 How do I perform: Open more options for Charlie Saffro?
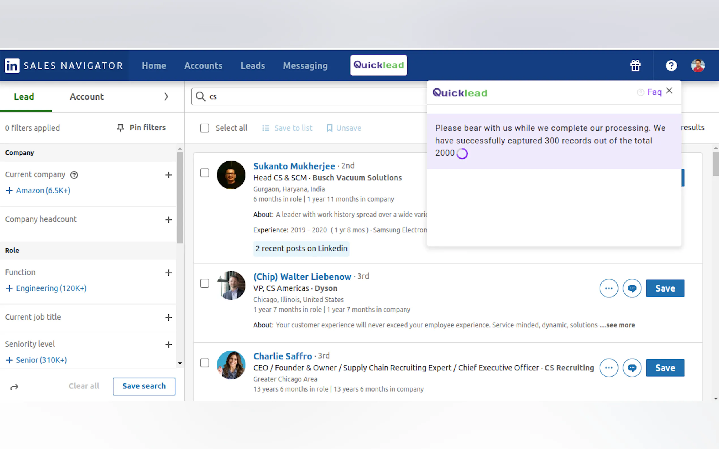[x=608, y=368]
